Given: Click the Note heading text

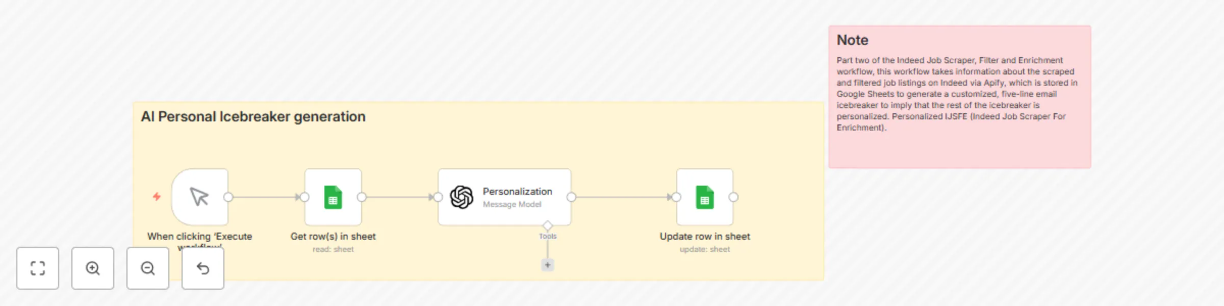Looking at the screenshot, I should (851, 40).
